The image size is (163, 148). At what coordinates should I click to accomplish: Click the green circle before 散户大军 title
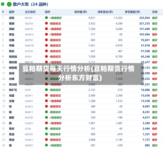[x=9, y=4]
